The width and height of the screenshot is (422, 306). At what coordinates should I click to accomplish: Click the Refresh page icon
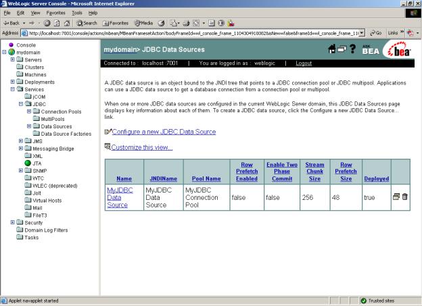[57, 23]
